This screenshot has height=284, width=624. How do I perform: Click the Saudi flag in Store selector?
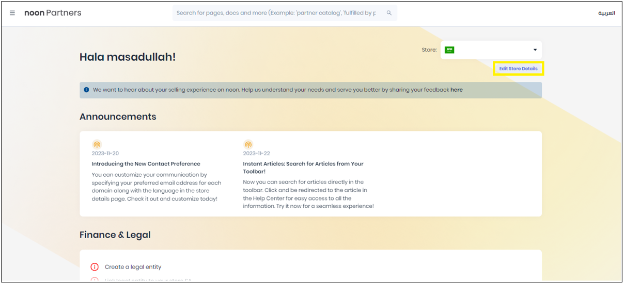[x=449, y=50]
